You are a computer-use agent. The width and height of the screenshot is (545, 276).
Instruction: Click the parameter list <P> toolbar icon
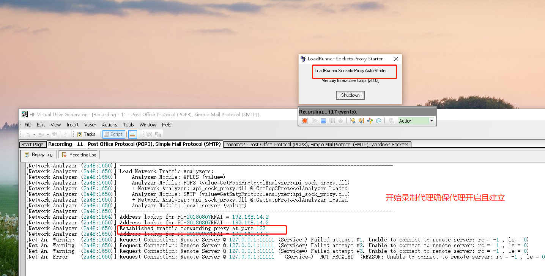[x=149, y=134]
